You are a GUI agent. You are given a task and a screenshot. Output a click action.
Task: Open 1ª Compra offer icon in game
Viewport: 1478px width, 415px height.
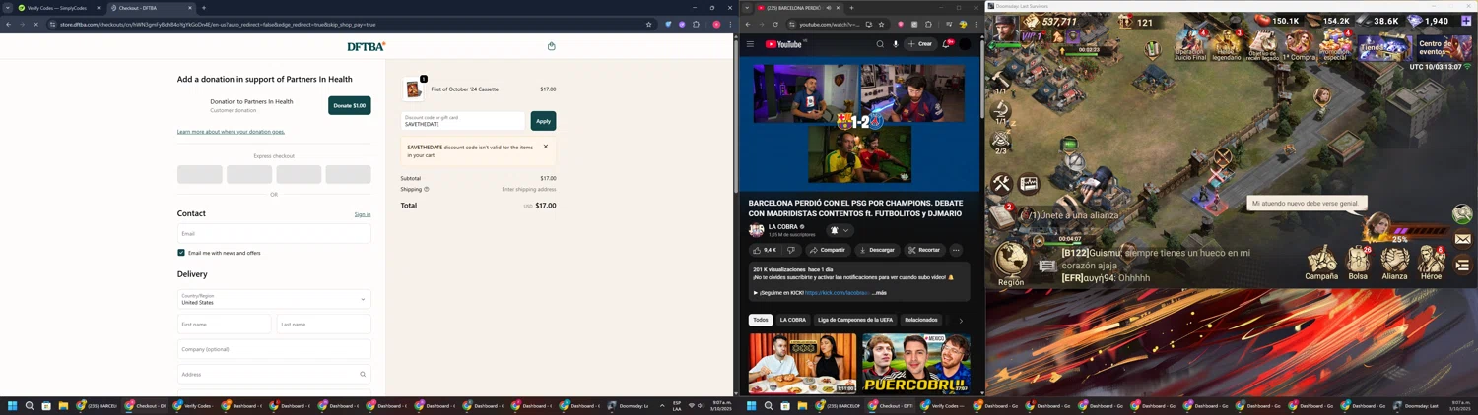click(1298, 45)
